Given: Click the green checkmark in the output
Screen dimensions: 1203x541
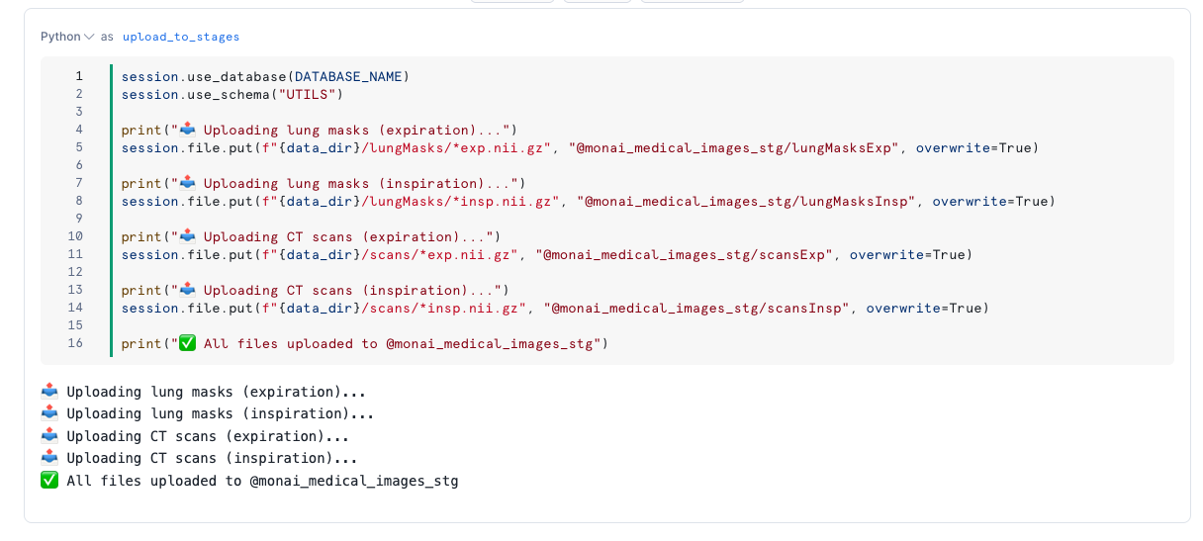Looking at the screenshot, I should point(49,481).
